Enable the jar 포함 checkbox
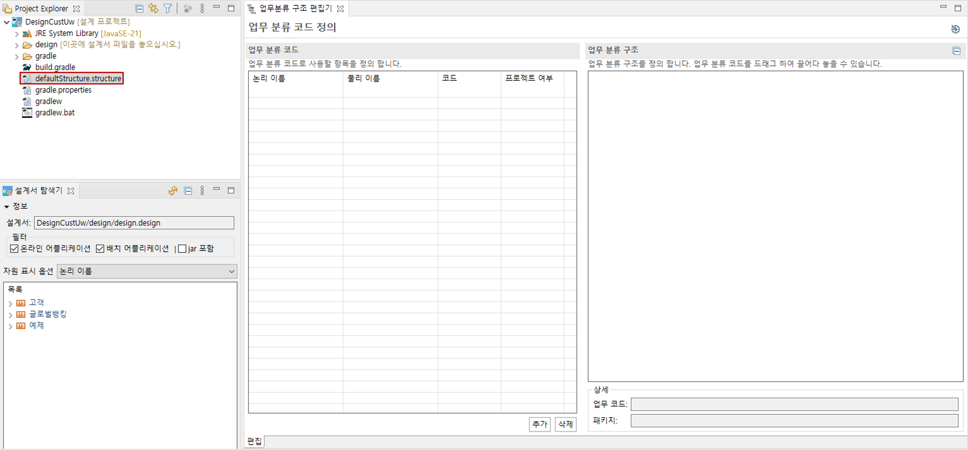The image size is (968, 450). point(182,248)
